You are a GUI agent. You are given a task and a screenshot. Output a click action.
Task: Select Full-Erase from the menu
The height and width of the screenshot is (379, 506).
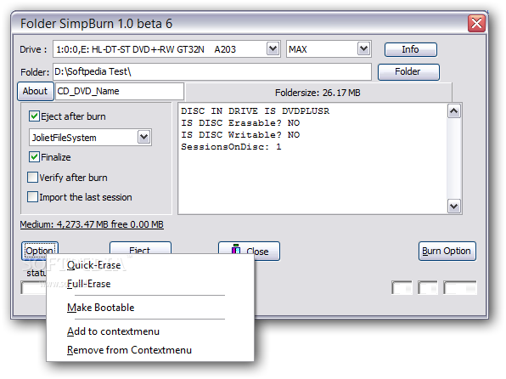pos(150,284)
